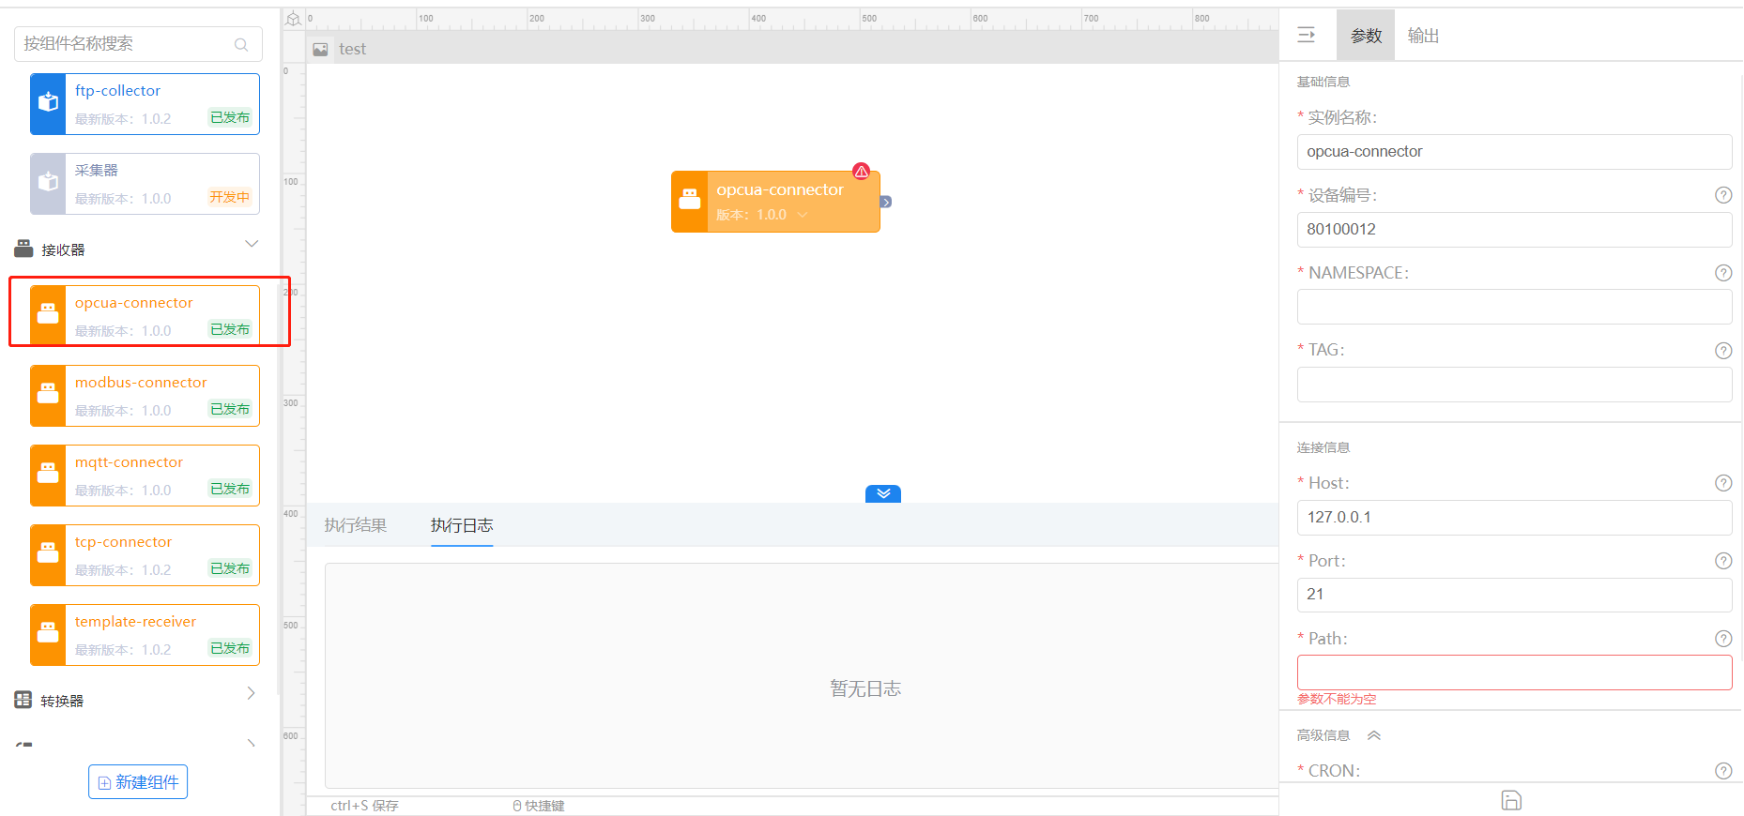Select modbus-connector component name
The height and width of the screenshot is (816, 1744).
pos(141,383)
